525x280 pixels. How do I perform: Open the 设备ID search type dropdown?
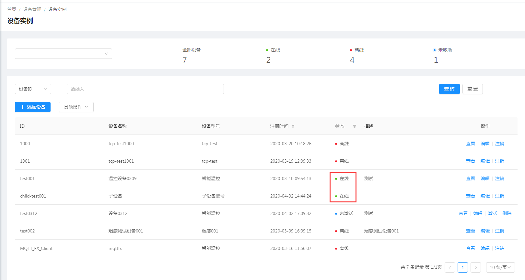click(33, 89)
